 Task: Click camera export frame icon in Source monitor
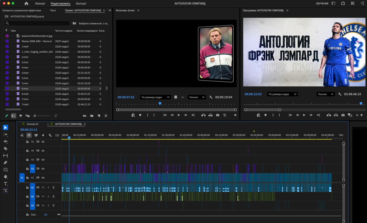tap(218, 115)
